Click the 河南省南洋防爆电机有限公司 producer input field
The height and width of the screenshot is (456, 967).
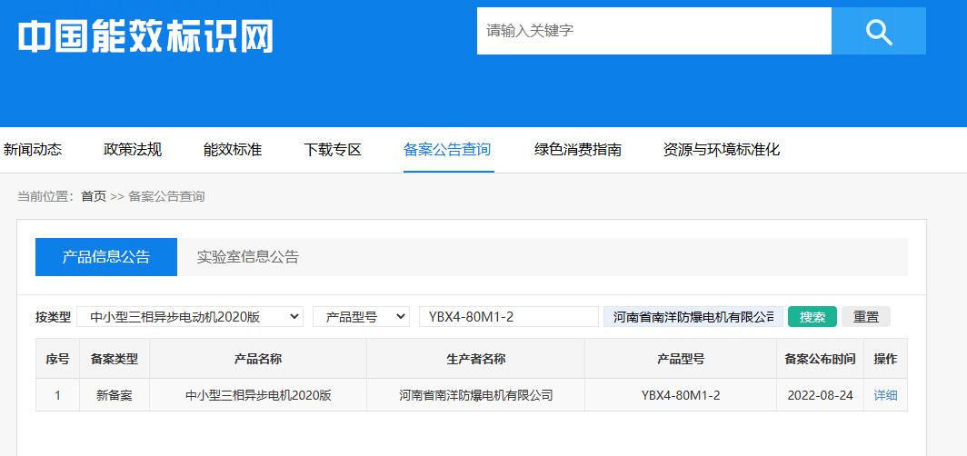(693, 317)
